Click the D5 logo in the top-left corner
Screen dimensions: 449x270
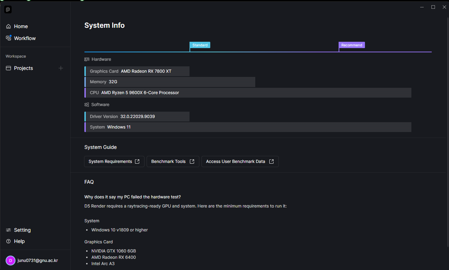(8, 9)
